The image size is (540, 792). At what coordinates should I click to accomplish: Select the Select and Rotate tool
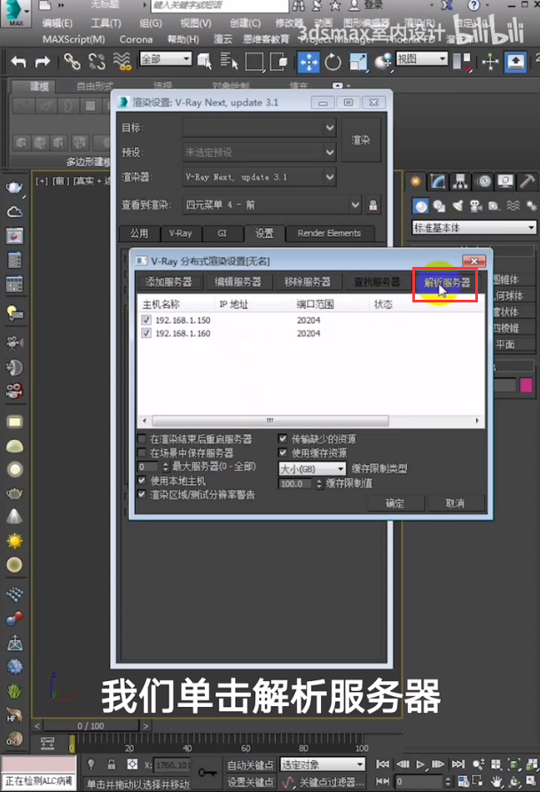click(333, 61)
